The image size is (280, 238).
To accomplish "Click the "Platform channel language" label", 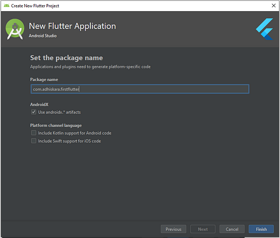I will point(56,125).
